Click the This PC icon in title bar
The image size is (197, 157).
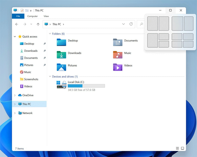pyautogui.click(x=15, y=10)
